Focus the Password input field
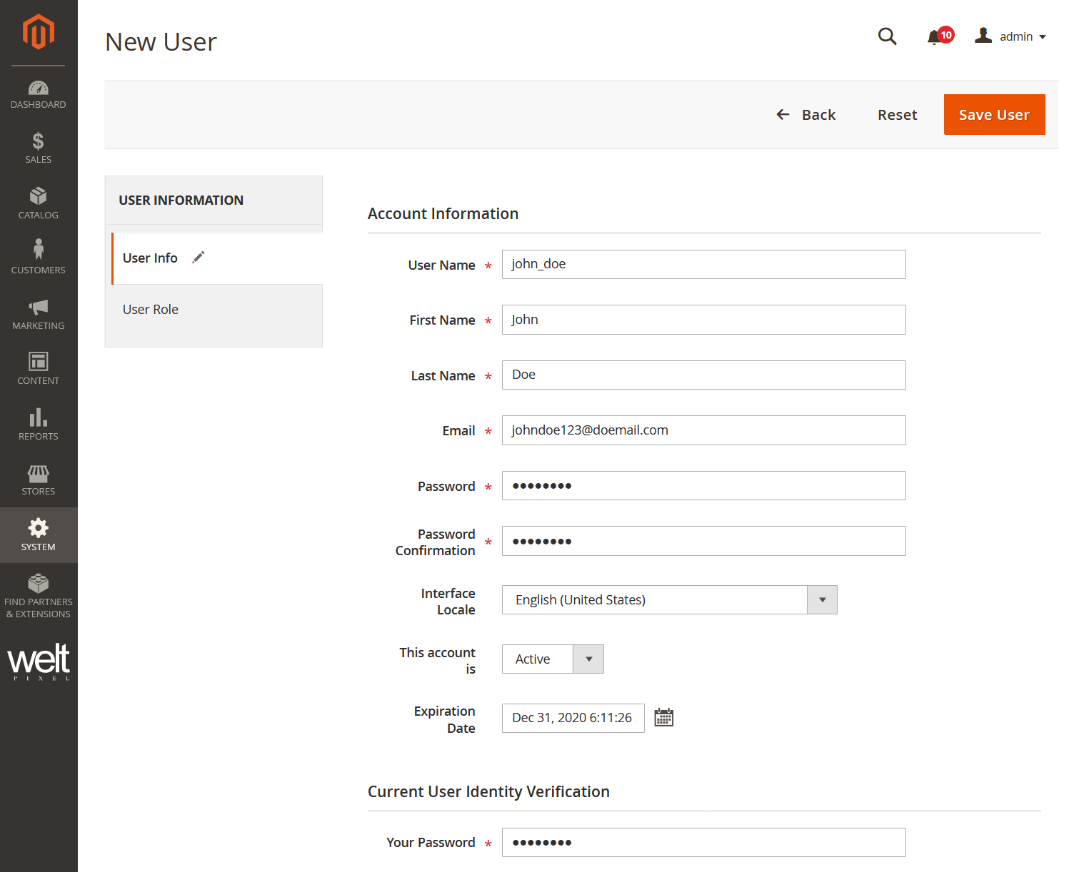1069x872 pixels. 704,486
